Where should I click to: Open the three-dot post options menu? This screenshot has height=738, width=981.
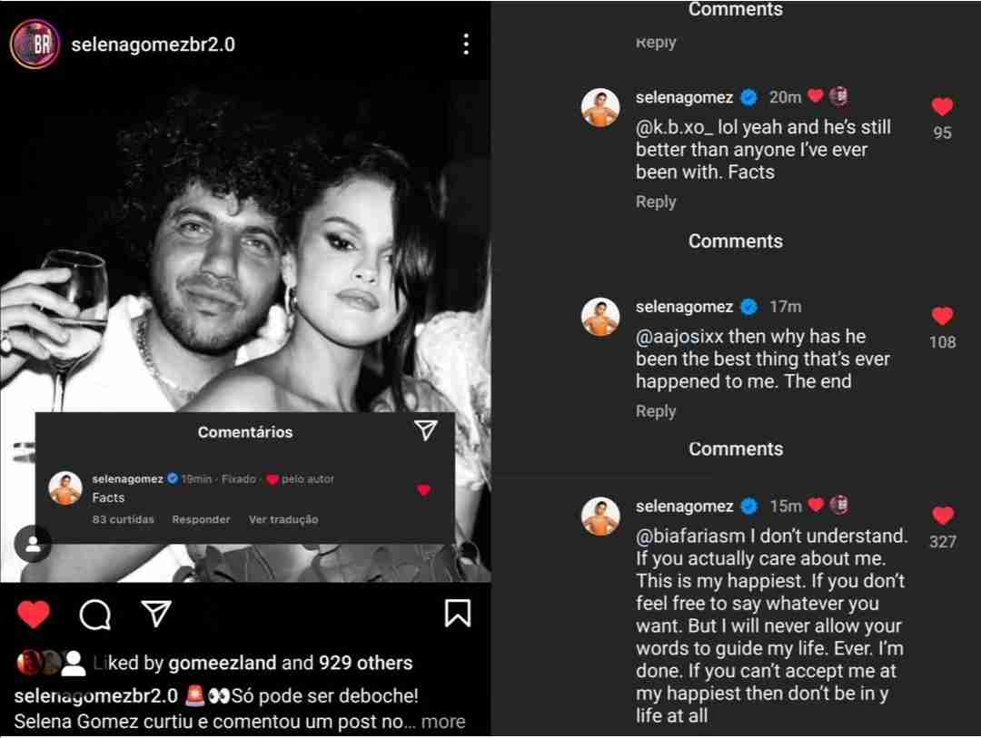[465, 44]
